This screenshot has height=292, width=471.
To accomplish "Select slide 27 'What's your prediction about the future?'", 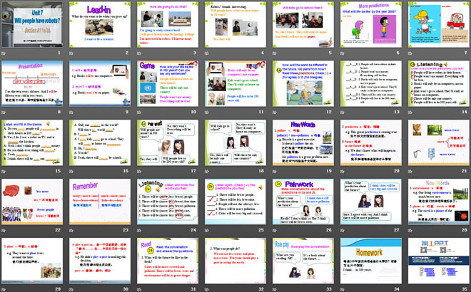I will pyautogui.click(x=371, y=202).
